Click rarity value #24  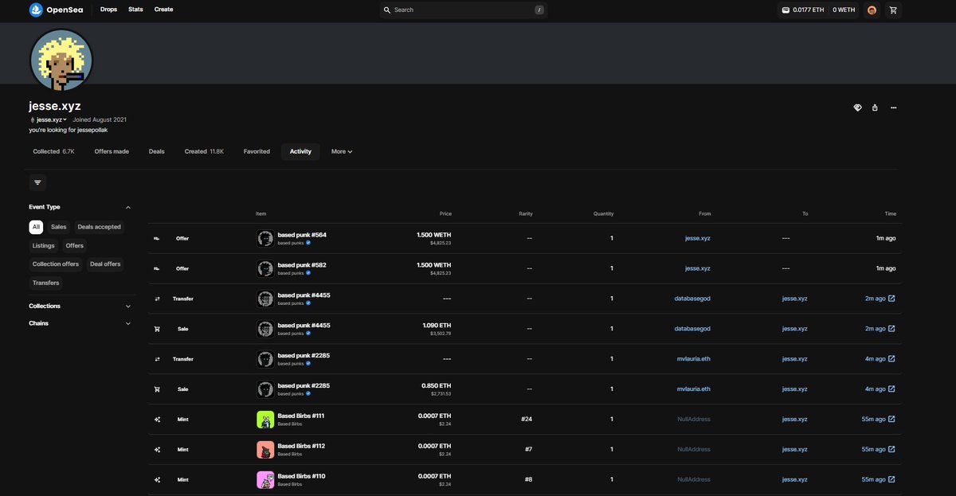(527, 420)
